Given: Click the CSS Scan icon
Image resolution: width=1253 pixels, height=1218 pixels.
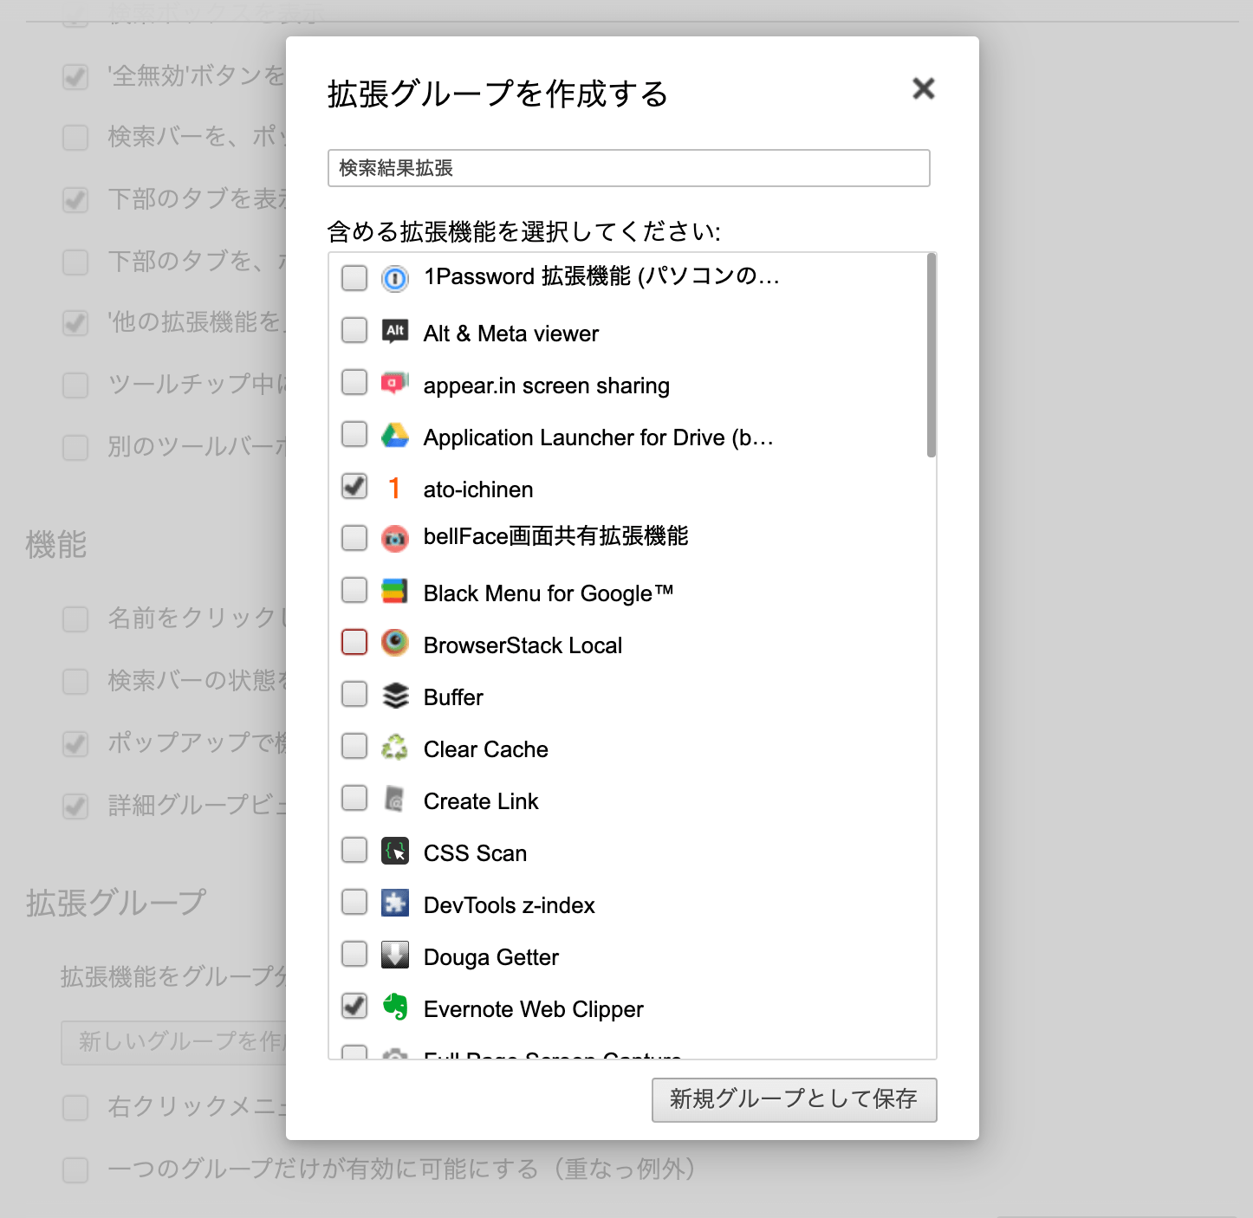Looking at the screenshot, I should pyautogui.click(x=395, y=852).
